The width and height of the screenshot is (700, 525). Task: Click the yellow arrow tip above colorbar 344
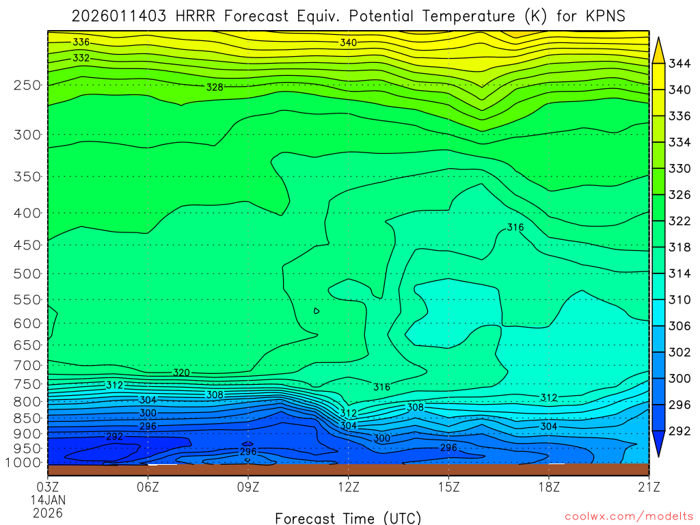pyautogui.click(x=658, y=50)
